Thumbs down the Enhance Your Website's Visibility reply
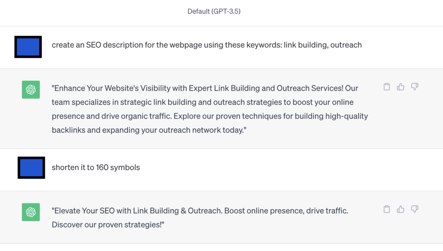This screenshot has height=251, width=443. [414, 87]
